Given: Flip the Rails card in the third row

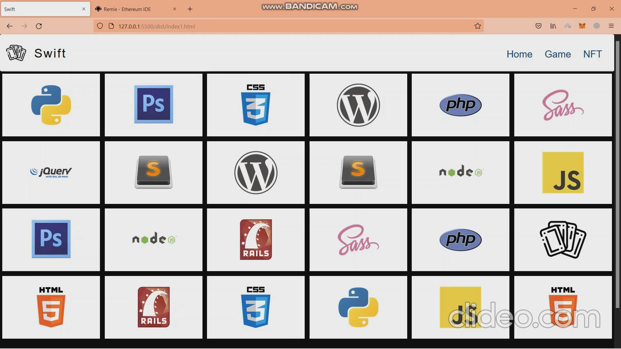Looking at the screenshot, I should click(x=256, y=240).
